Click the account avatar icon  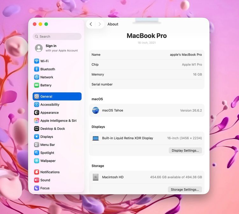pos(39,48)
